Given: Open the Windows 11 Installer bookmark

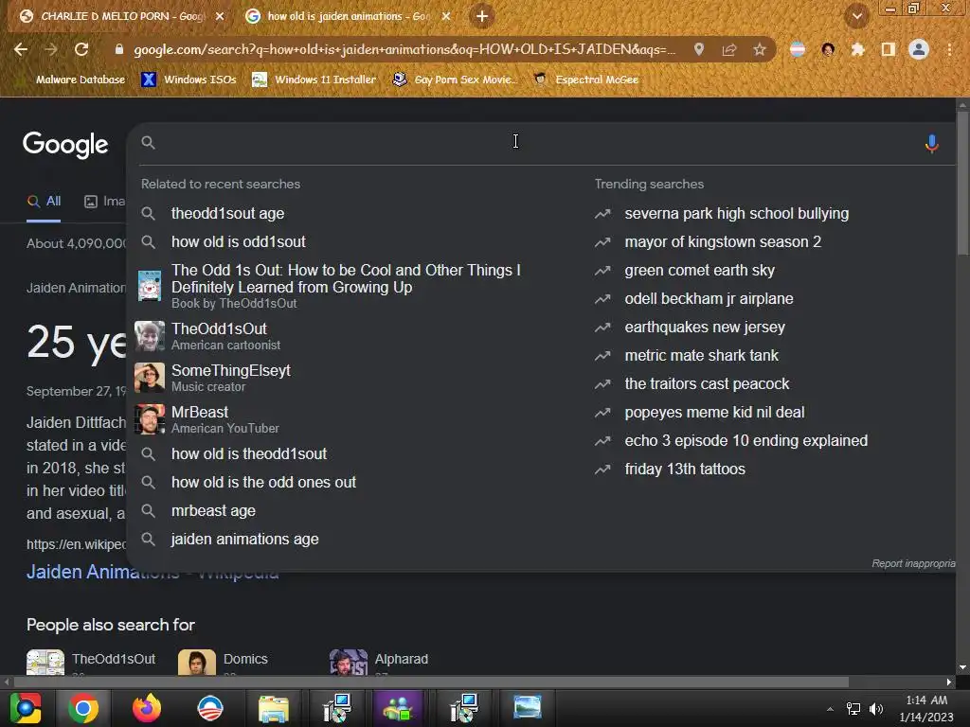Looking at the screenshot, I should click(x=314, y=80).
